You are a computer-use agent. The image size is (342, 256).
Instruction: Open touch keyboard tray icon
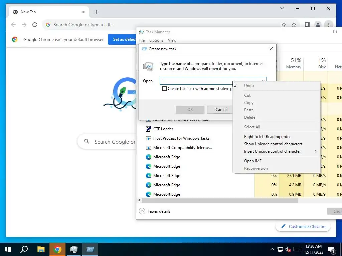pyautogui.click(x=297, y=249)
